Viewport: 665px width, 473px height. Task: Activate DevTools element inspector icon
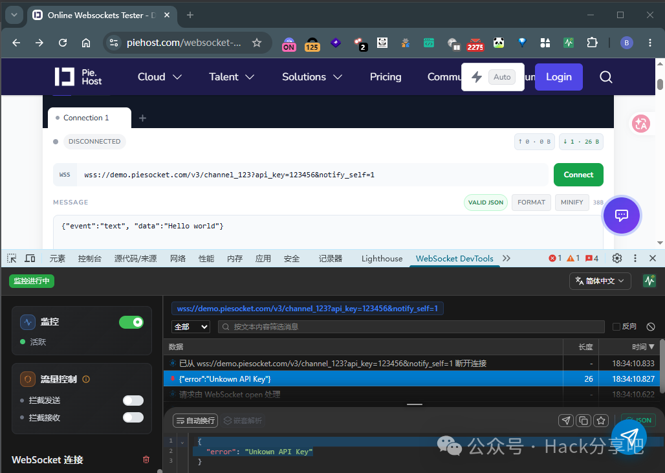pos(12,258)
